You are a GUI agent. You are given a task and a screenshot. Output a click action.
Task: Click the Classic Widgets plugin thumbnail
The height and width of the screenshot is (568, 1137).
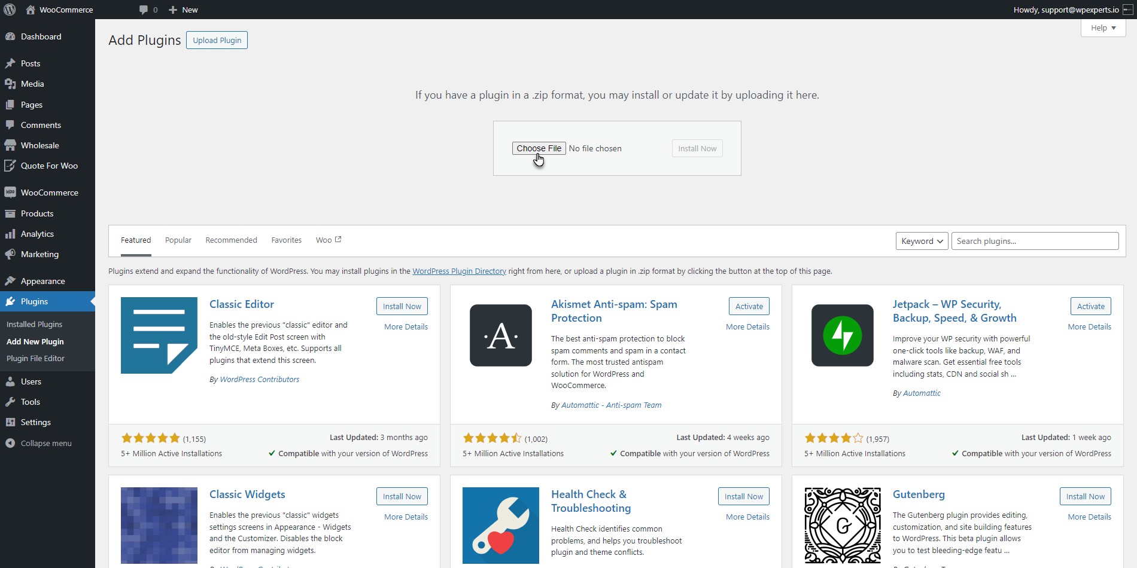[159, 526]
